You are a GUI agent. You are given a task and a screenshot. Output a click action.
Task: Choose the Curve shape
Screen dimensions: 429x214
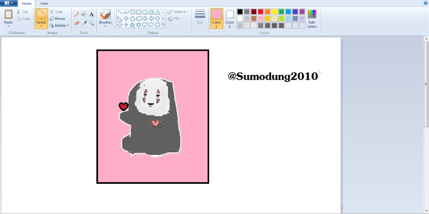(x=126, y=12)
